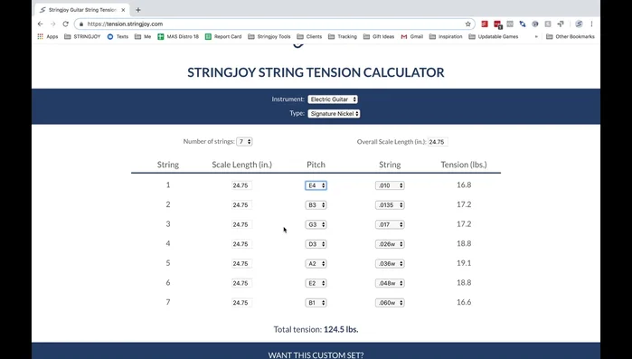Screen dimensions: 632x359
Task: Open the .060w string gauge dropdown
Action: 390,303
